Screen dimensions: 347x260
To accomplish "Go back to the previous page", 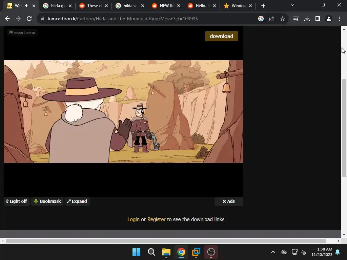I will point(7,19).
